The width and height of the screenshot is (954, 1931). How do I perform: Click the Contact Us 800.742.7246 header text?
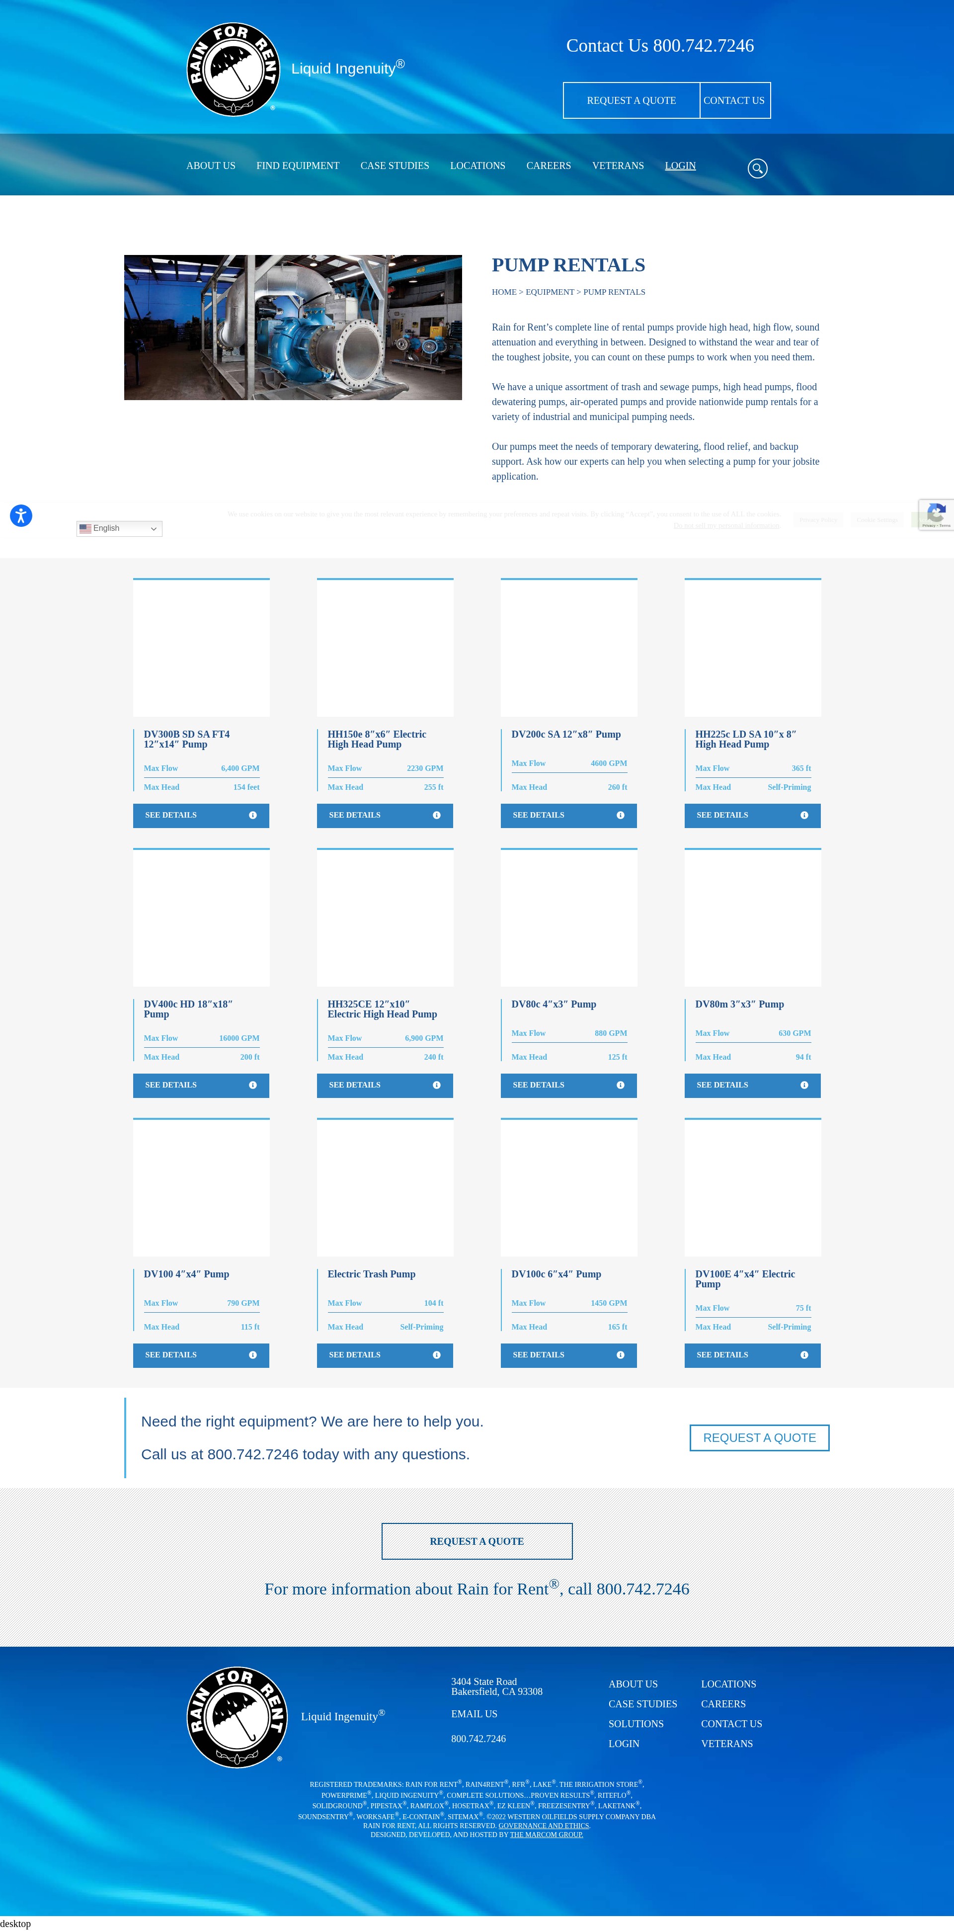[659, 46]
